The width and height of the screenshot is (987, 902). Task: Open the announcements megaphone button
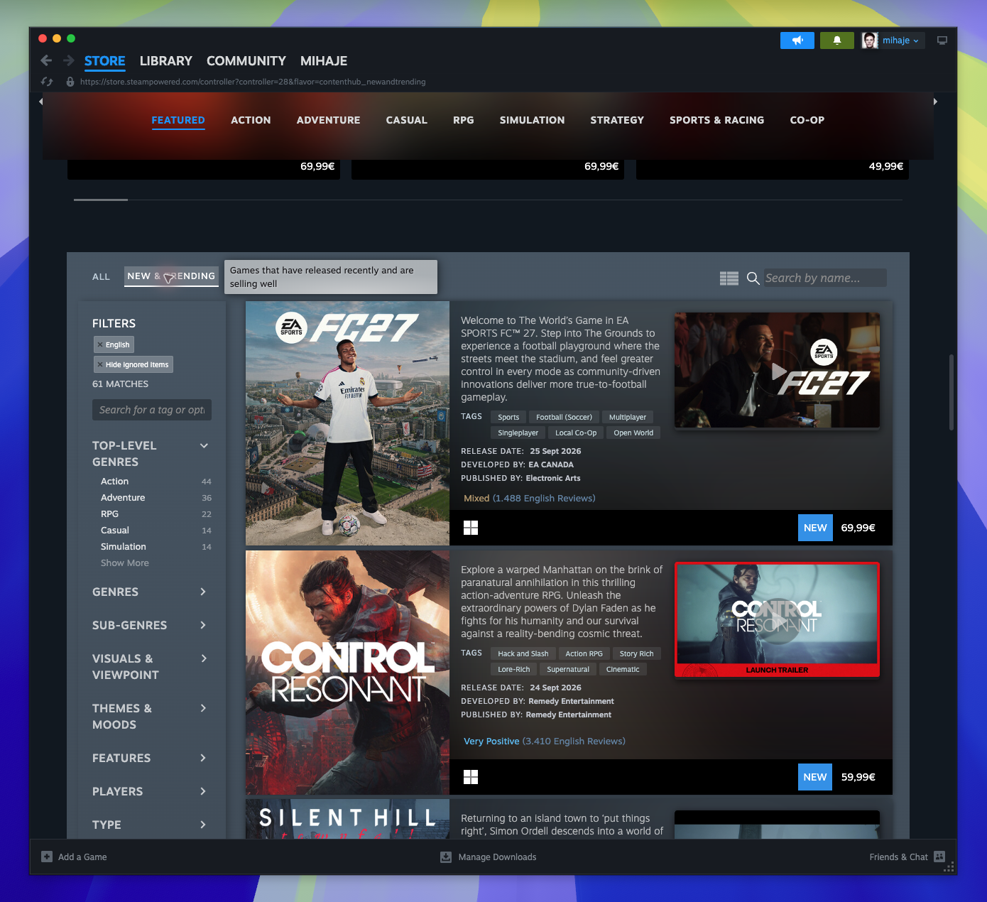(797, 40)
